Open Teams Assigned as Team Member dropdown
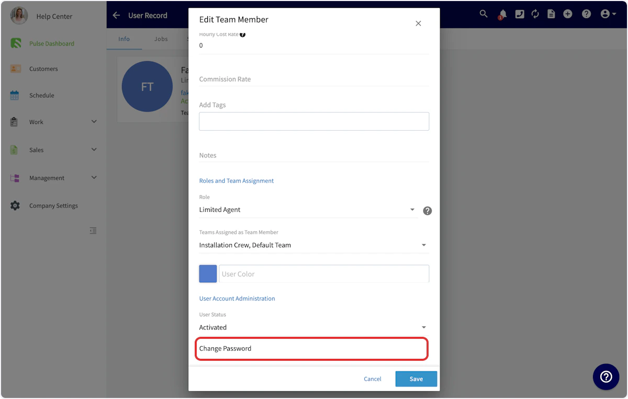 (314, 245)
